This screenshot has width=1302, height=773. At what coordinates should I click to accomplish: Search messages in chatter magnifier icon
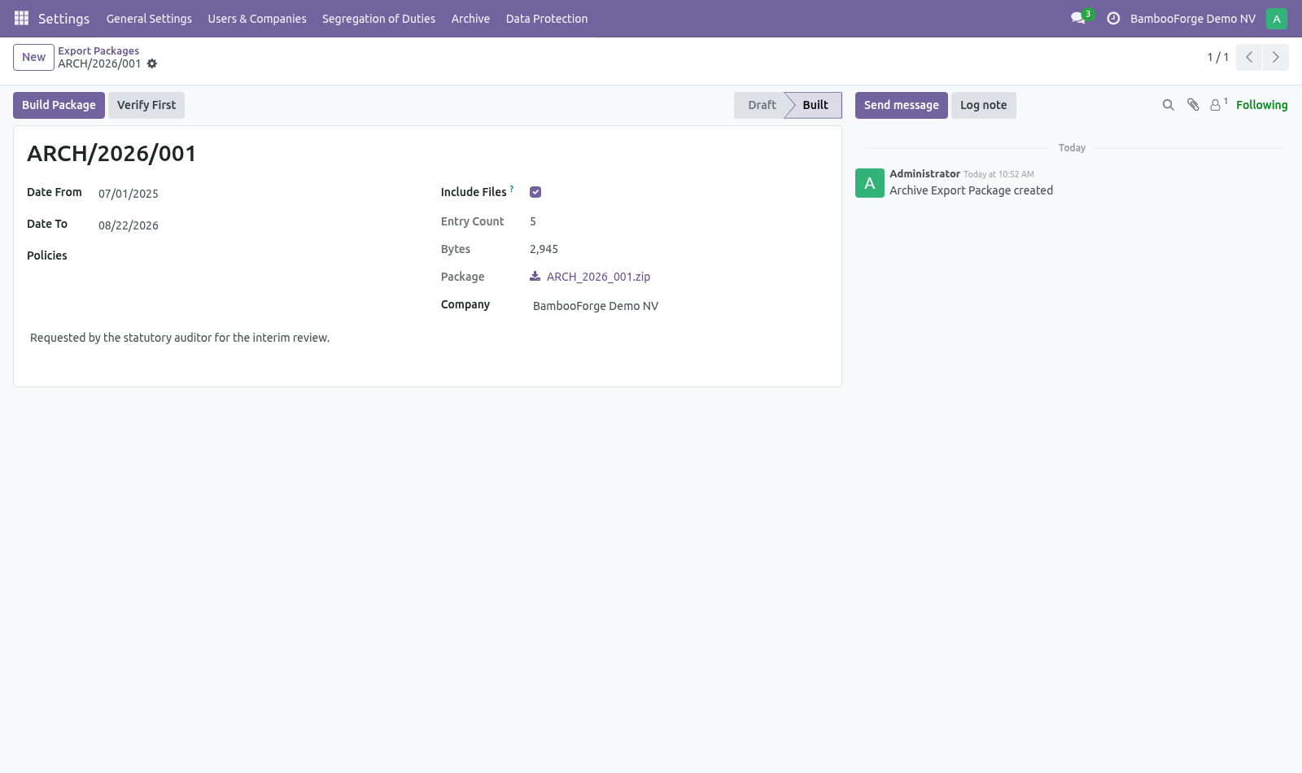[x=1169, y=105]
